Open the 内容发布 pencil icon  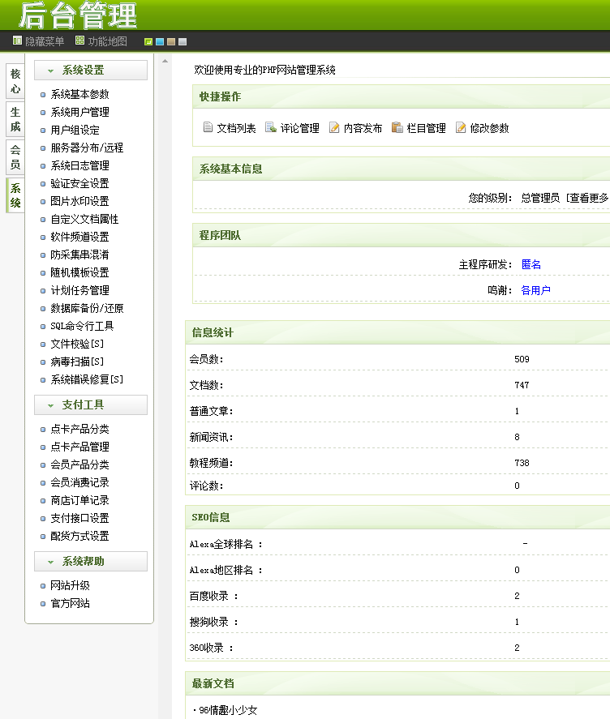click(334, 127)
